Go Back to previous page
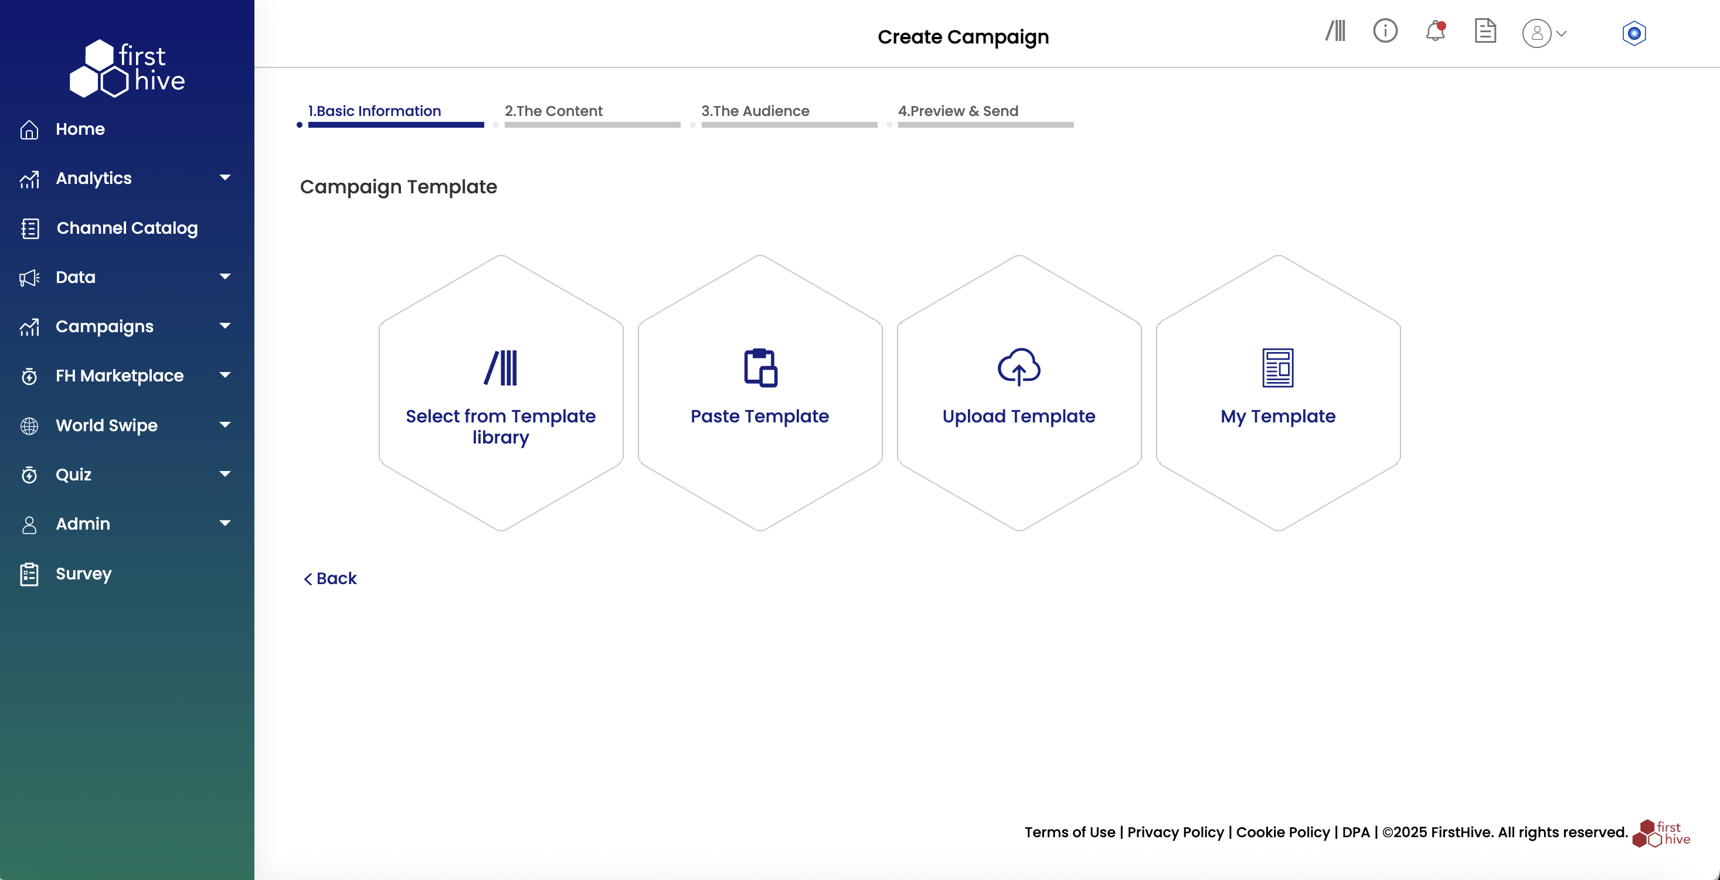This screenshot has height=880, width=1720. click(331, 578)
